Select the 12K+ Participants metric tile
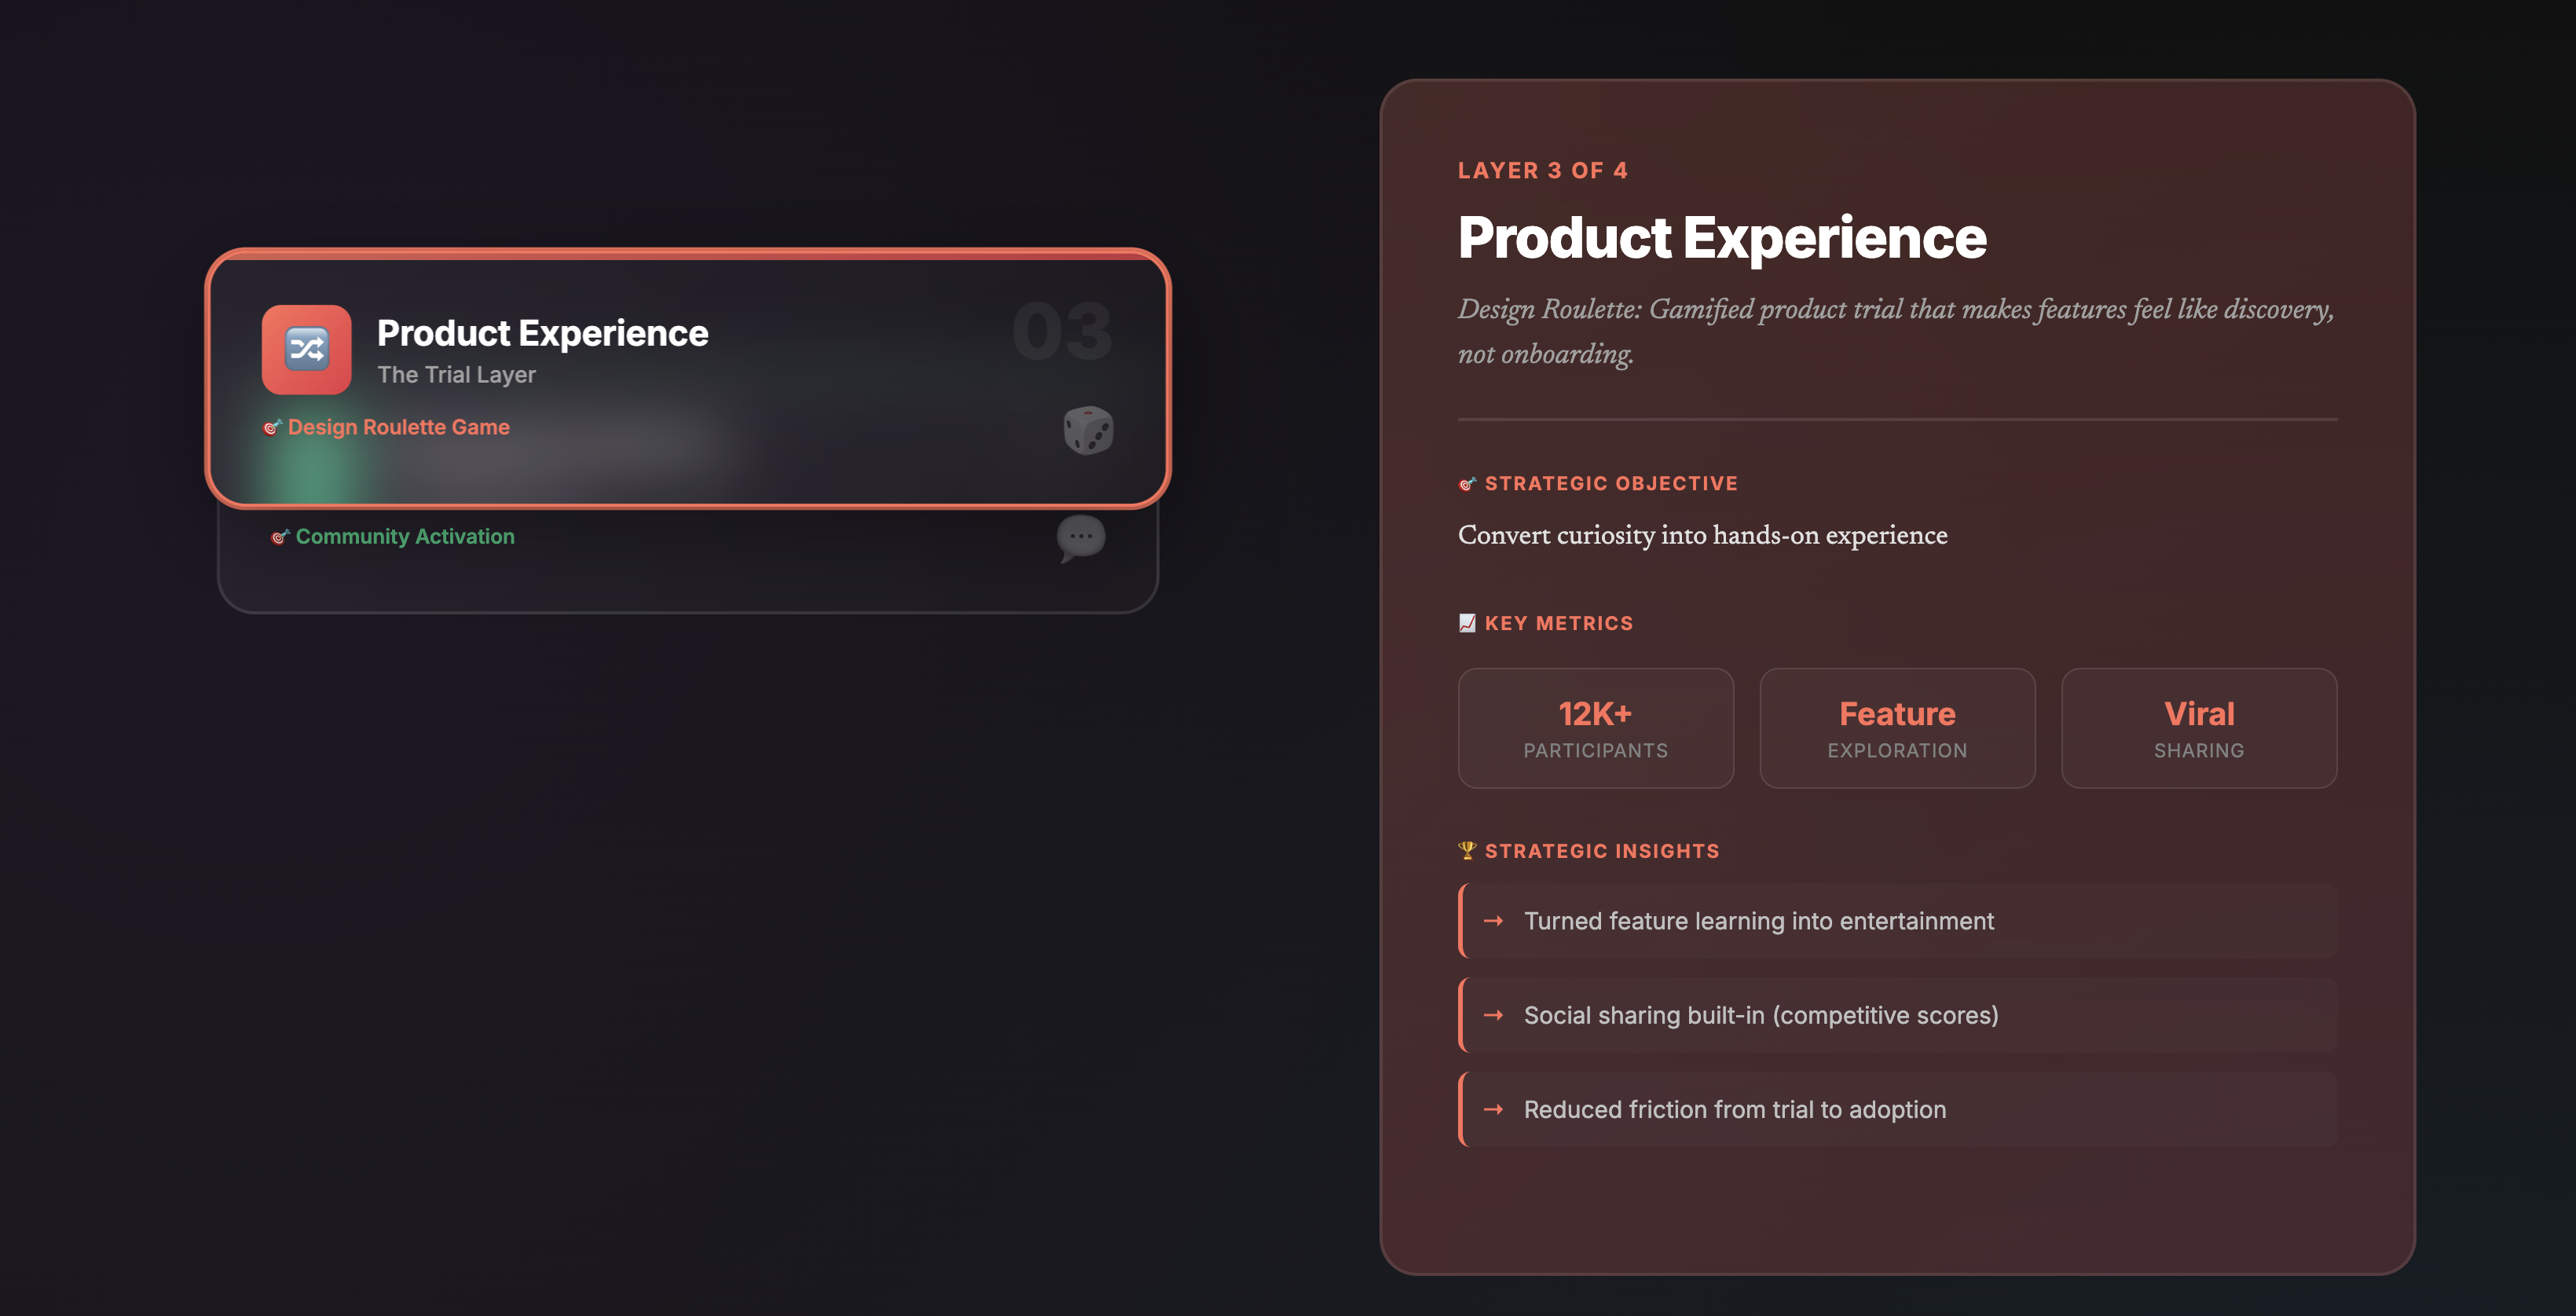Image resolution: width=2576 pixels, height=1316 pixels. pos(1595,728)
